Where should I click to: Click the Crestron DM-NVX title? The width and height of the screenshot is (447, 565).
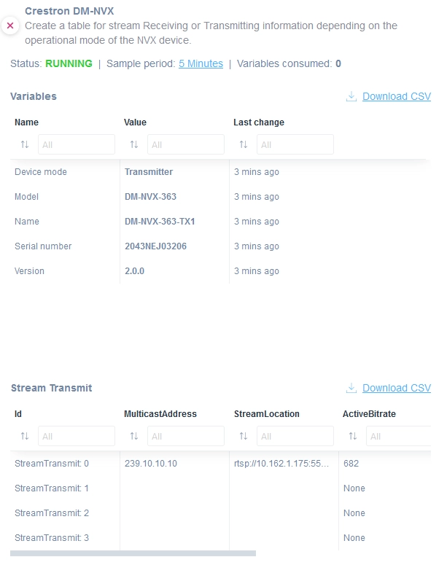[69, 11]
